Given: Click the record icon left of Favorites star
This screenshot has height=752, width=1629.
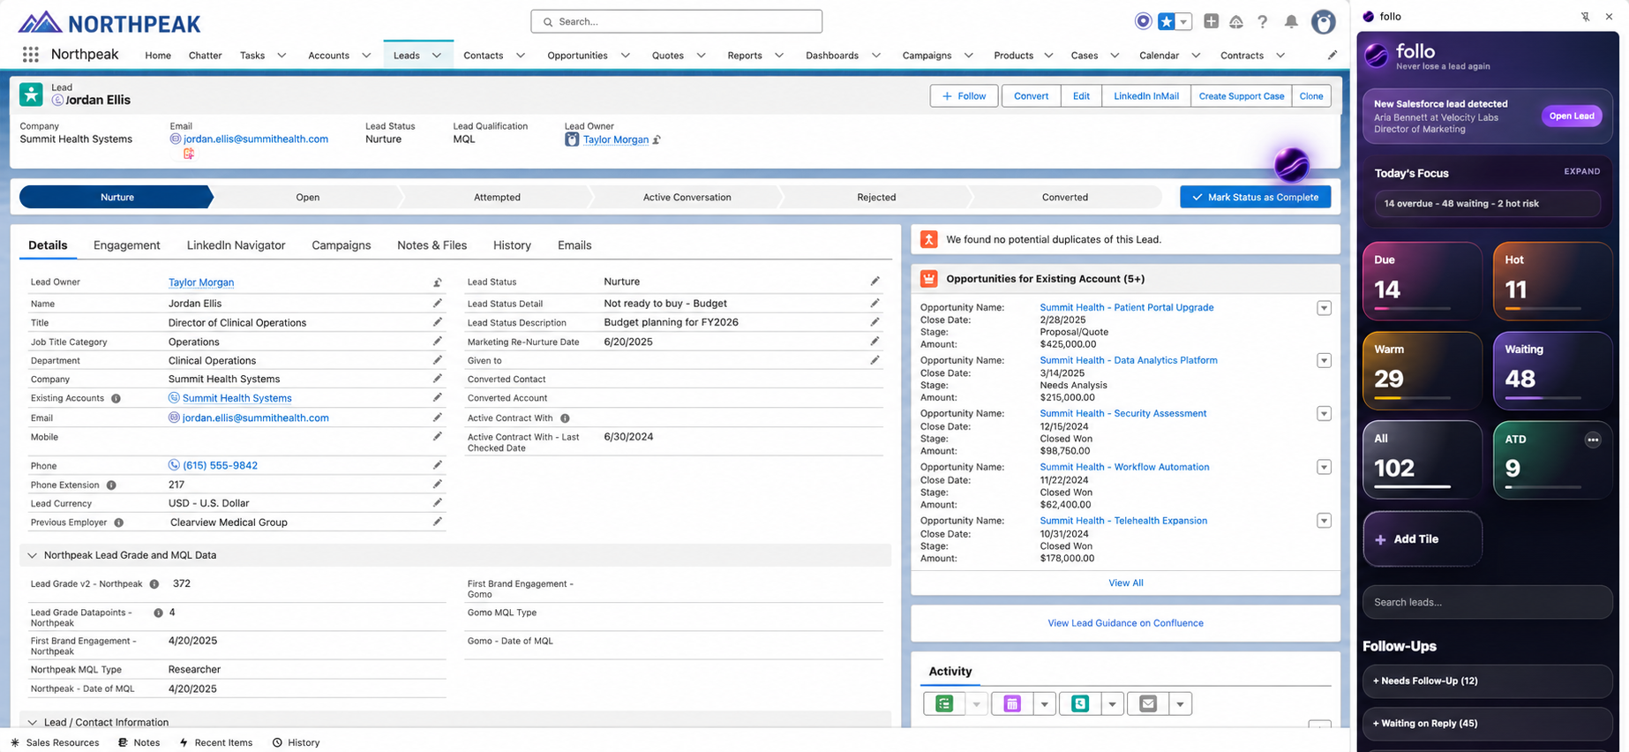Looking at the screenshot, I should 1143,21.
